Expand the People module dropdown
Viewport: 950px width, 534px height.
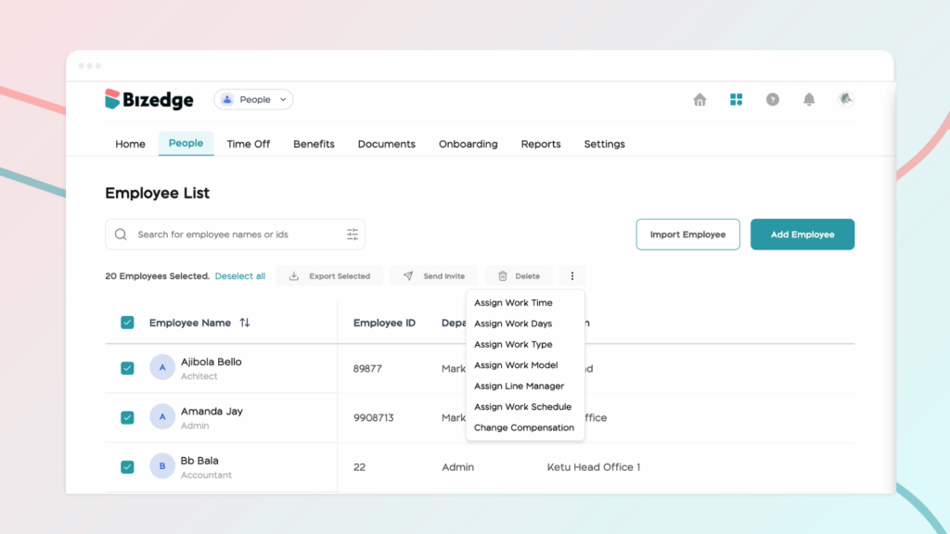point(253,100)
